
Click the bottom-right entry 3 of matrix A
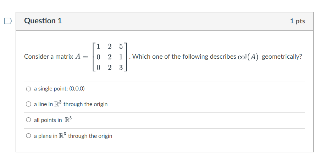[121, 68]
